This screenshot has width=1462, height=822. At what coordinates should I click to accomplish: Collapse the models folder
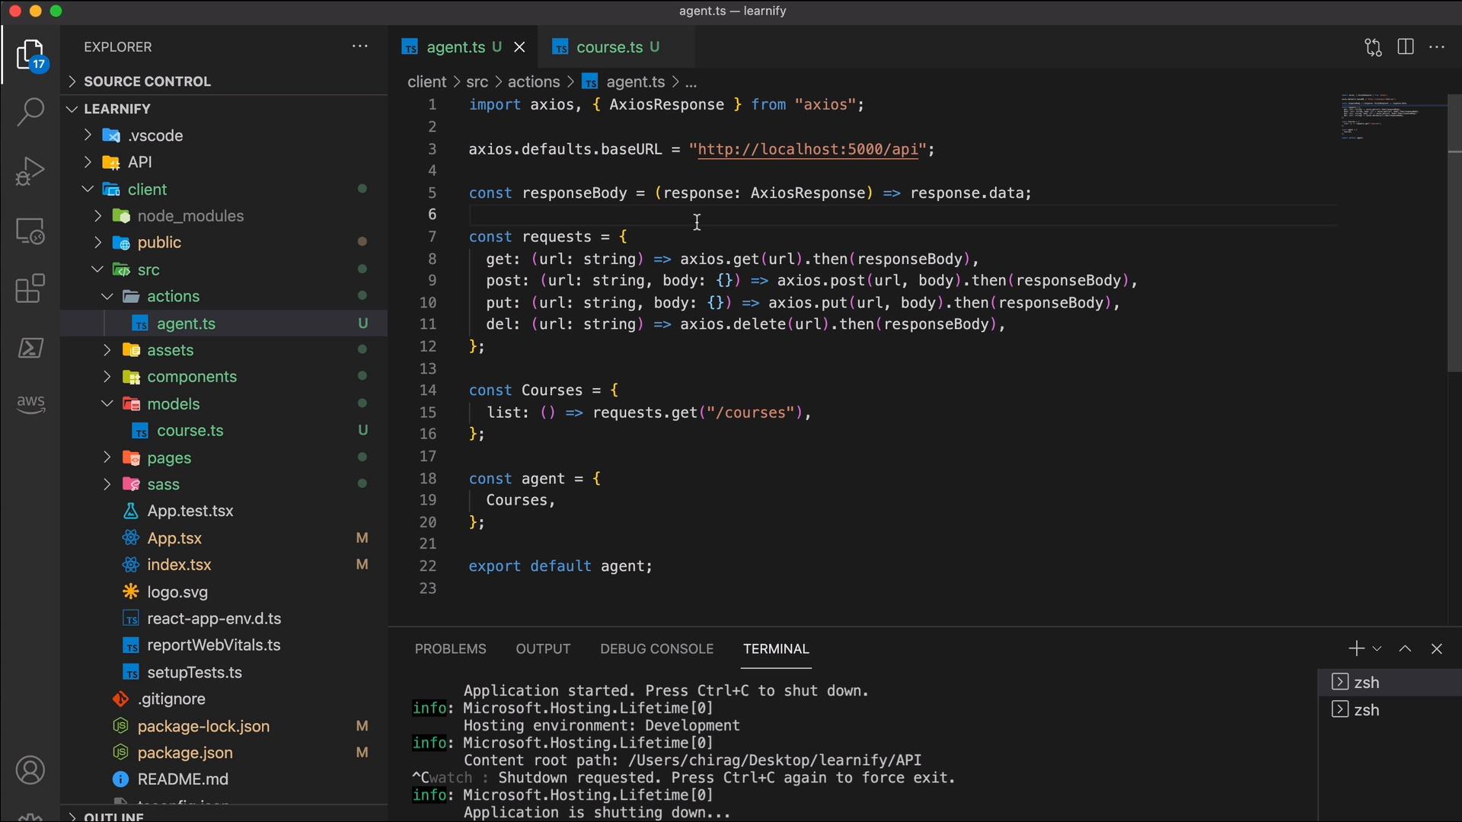click(107, 403)
